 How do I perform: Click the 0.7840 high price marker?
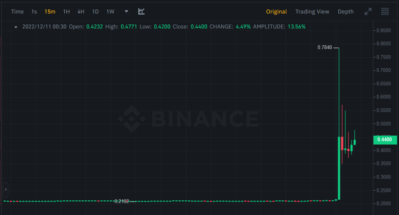pos(325,47)
